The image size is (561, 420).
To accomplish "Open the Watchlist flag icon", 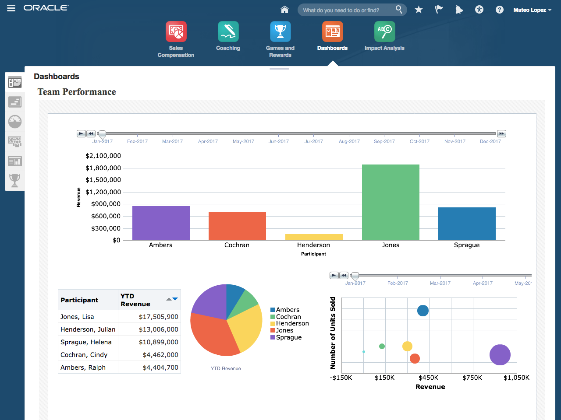I will click(439, 10).
